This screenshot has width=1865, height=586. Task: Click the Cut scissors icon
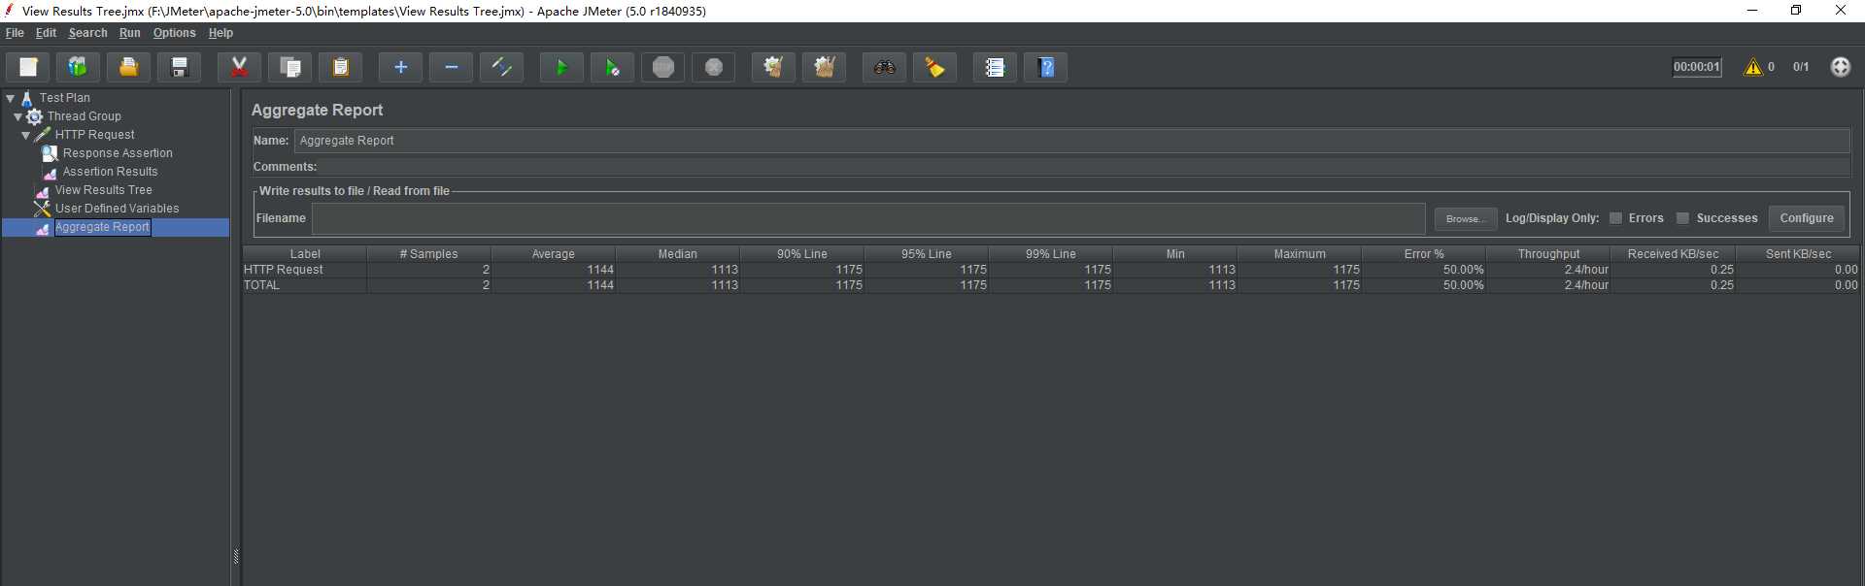239,67
